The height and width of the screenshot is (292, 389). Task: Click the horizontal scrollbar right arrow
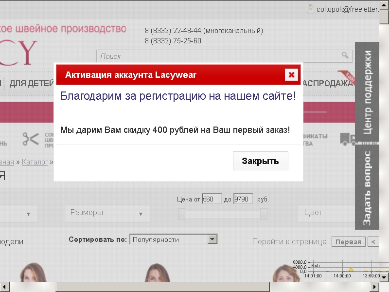pyautogui.click(x=374, y=287)
